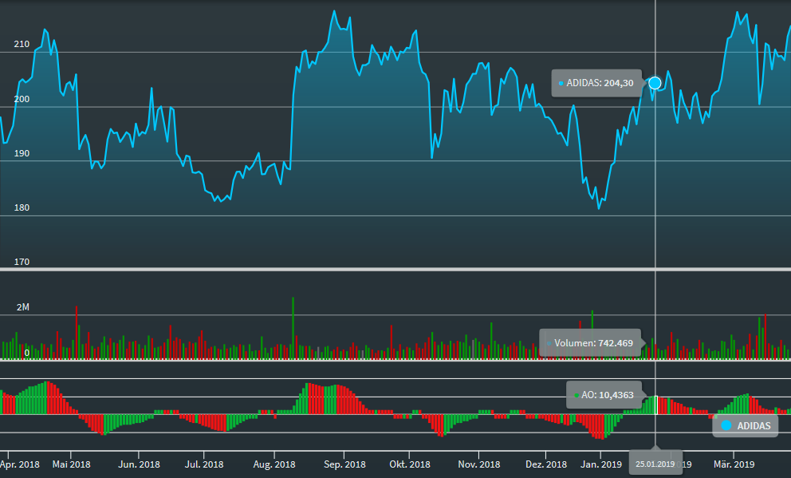This screenshot has height=478, width=791.
Task: Select the ADIDAS: 204,30 price tooltip
Action: (x=597, y=83)
